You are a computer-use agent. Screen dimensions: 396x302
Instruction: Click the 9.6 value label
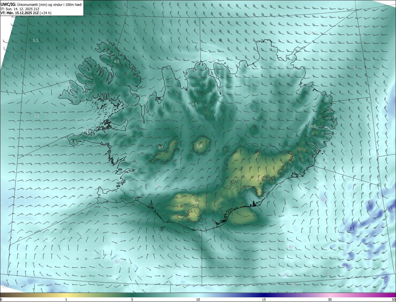pos(211,58)
